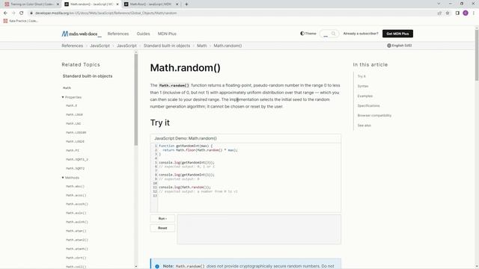Click the lock icon in the address bar
The image size is (479, 269).
(31, 13)
